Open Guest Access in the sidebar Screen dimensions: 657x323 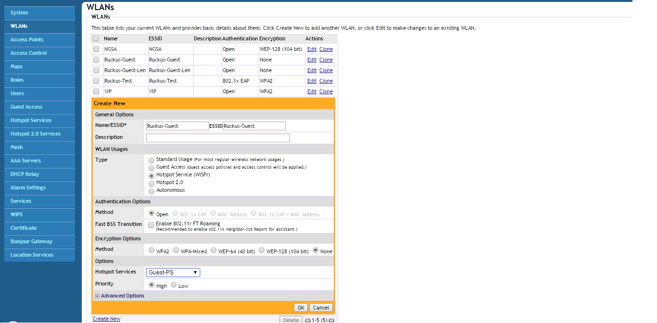(39, 107)
